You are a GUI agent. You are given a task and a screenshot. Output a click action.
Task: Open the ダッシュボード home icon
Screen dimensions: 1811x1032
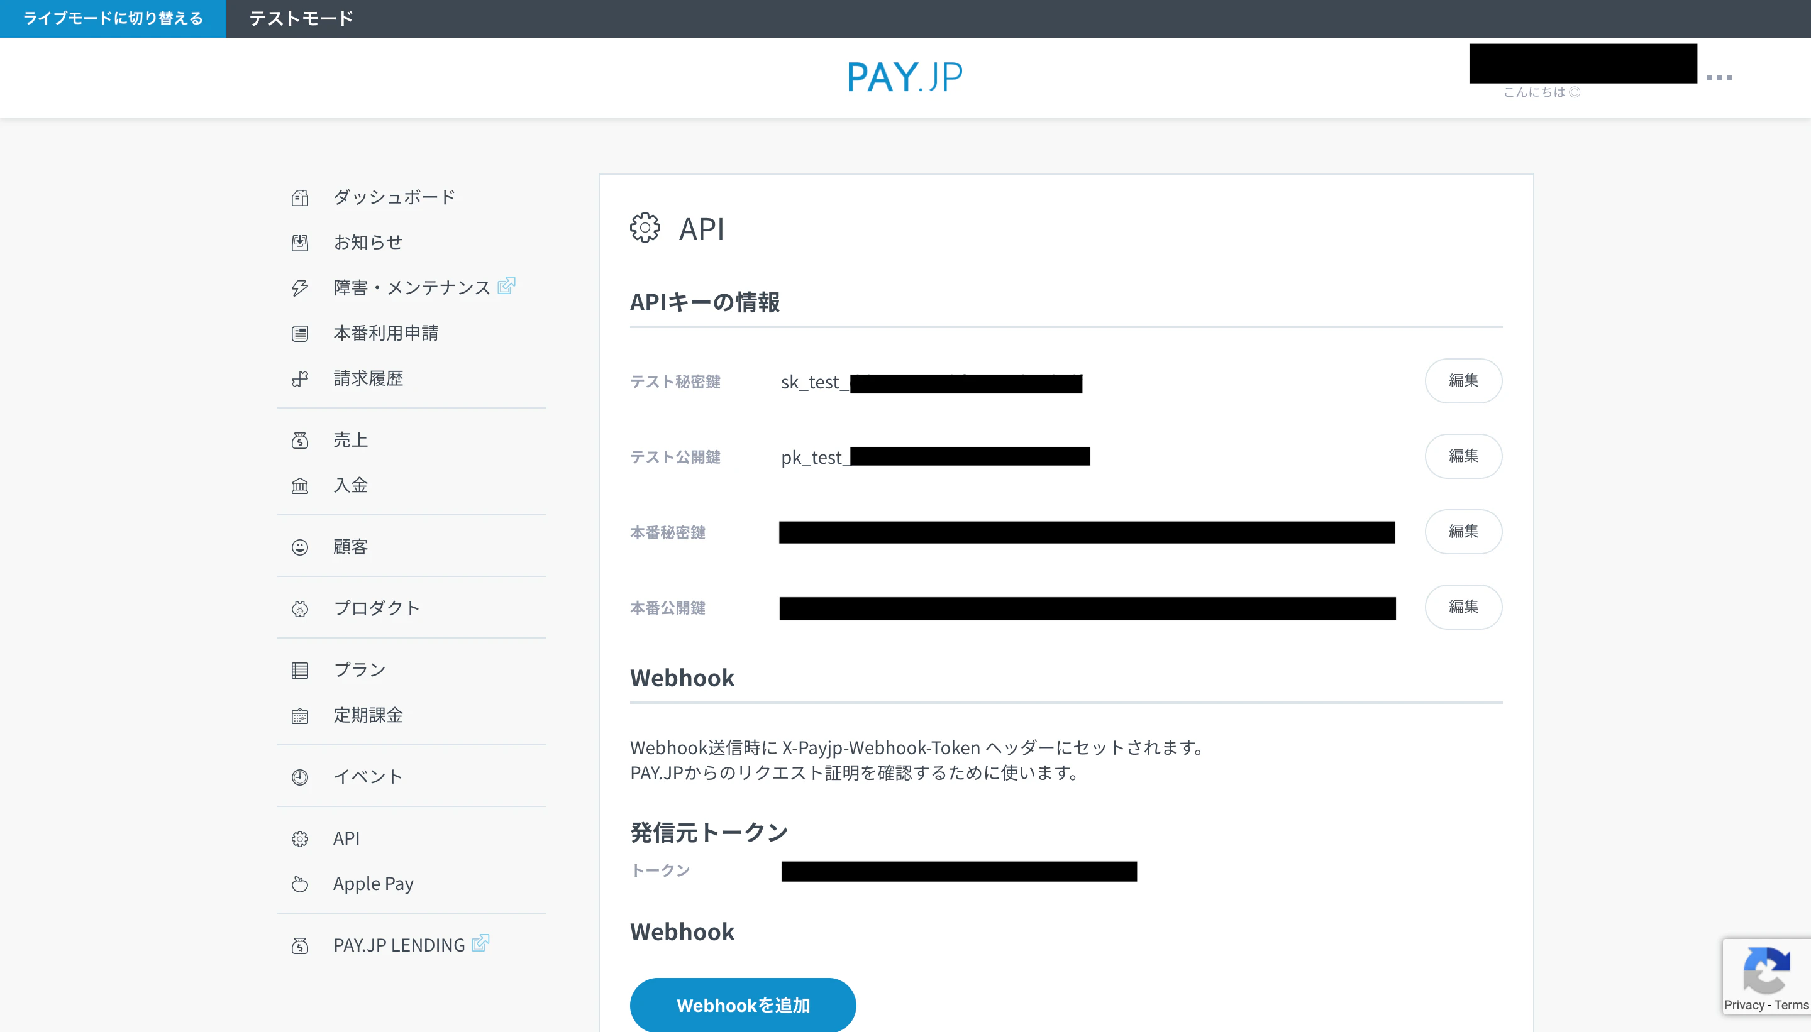tap(300, 198)
